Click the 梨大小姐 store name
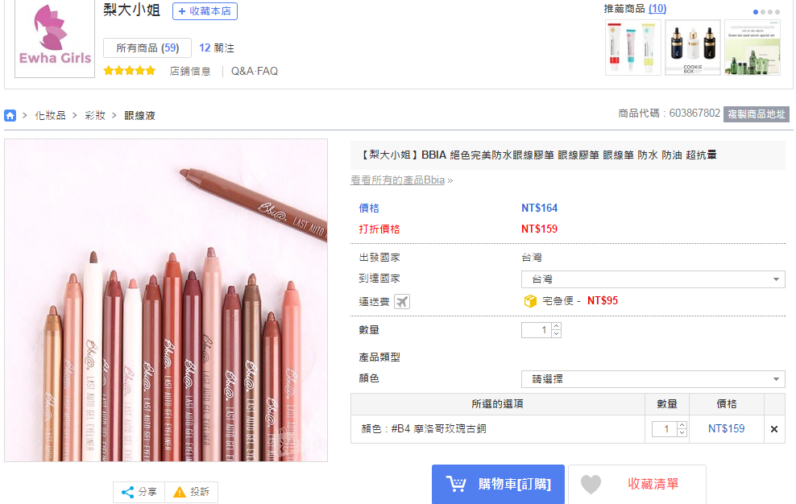Image resolution: width=796 pixels, height=504 pixels. tap(132, 10)
